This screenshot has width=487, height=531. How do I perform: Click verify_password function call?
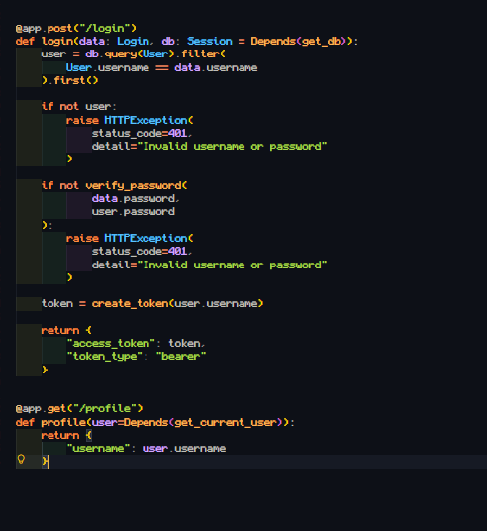click(133, 186)
